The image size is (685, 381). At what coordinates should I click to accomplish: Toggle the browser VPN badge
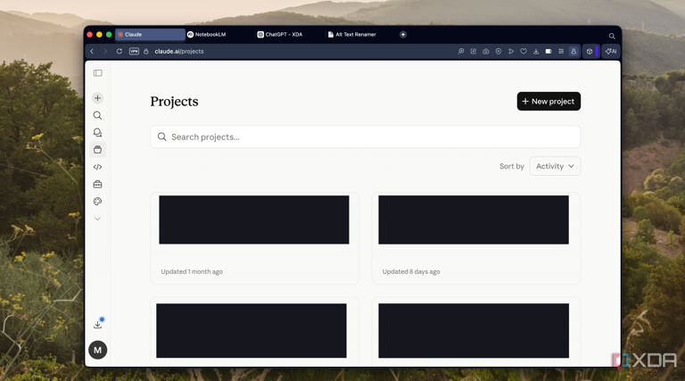134,52
